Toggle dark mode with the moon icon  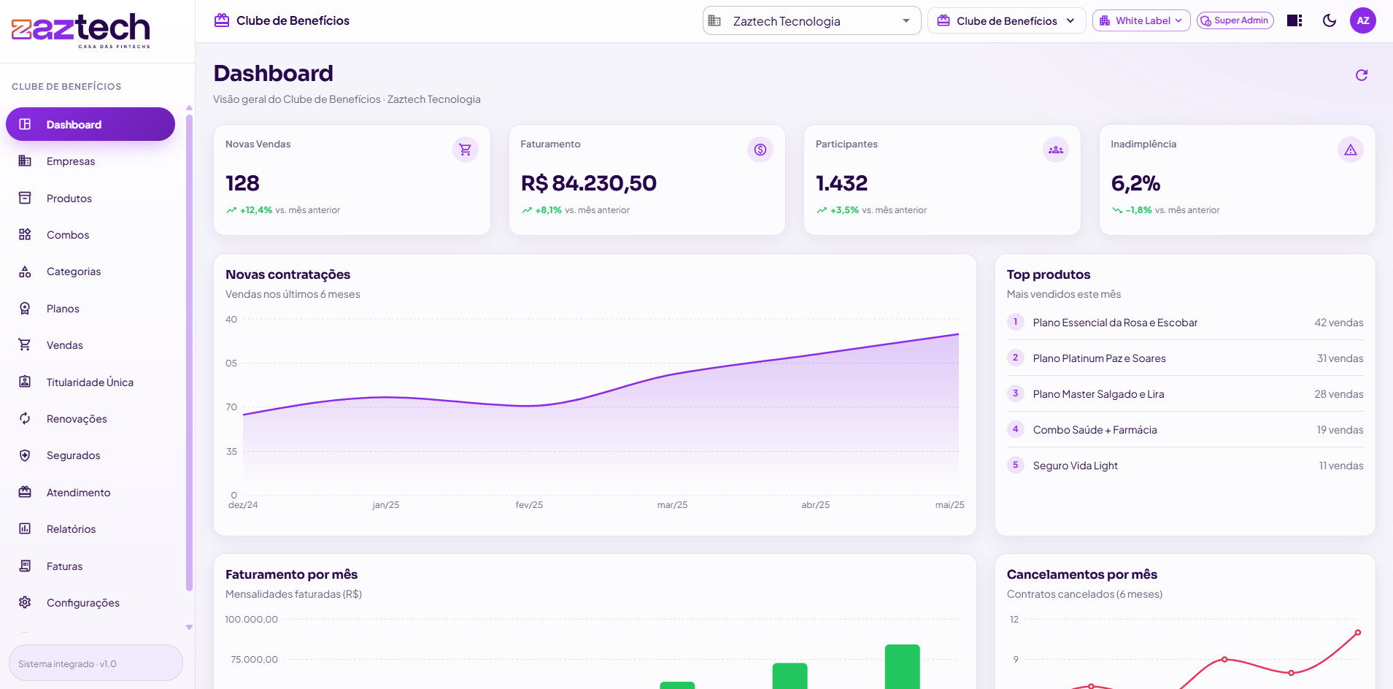pyautogui.click(x=1330, y=20)
